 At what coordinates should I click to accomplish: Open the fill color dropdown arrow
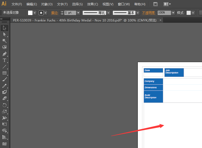coord(35,13)
